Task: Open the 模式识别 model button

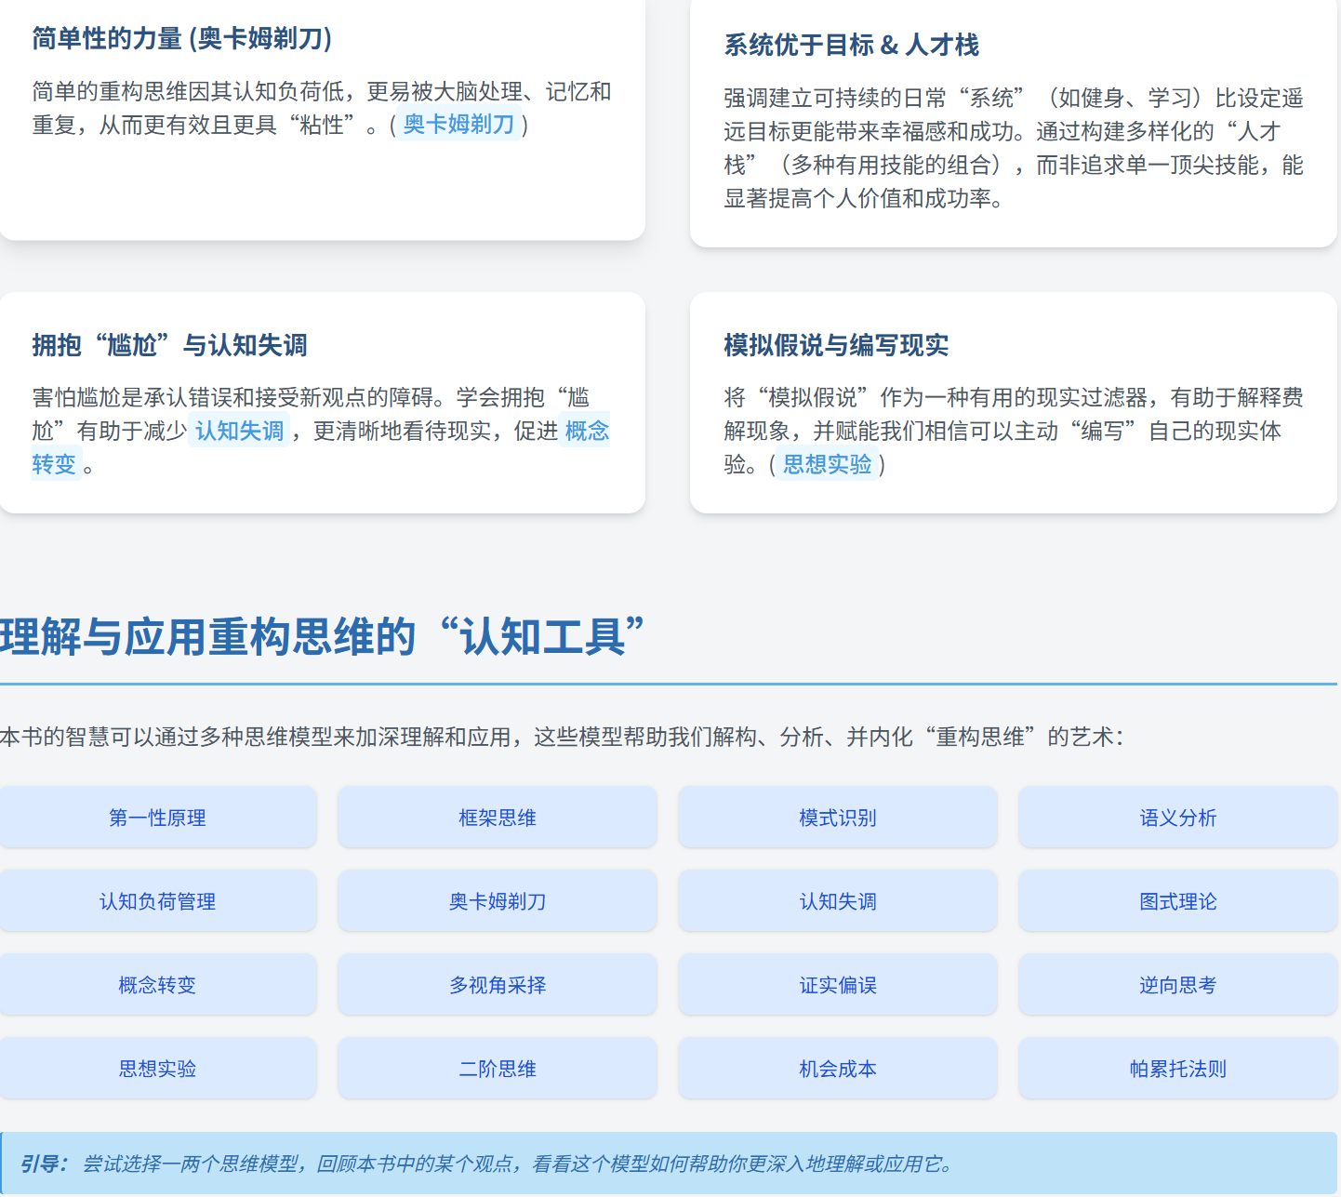Action: pos(837,818)
